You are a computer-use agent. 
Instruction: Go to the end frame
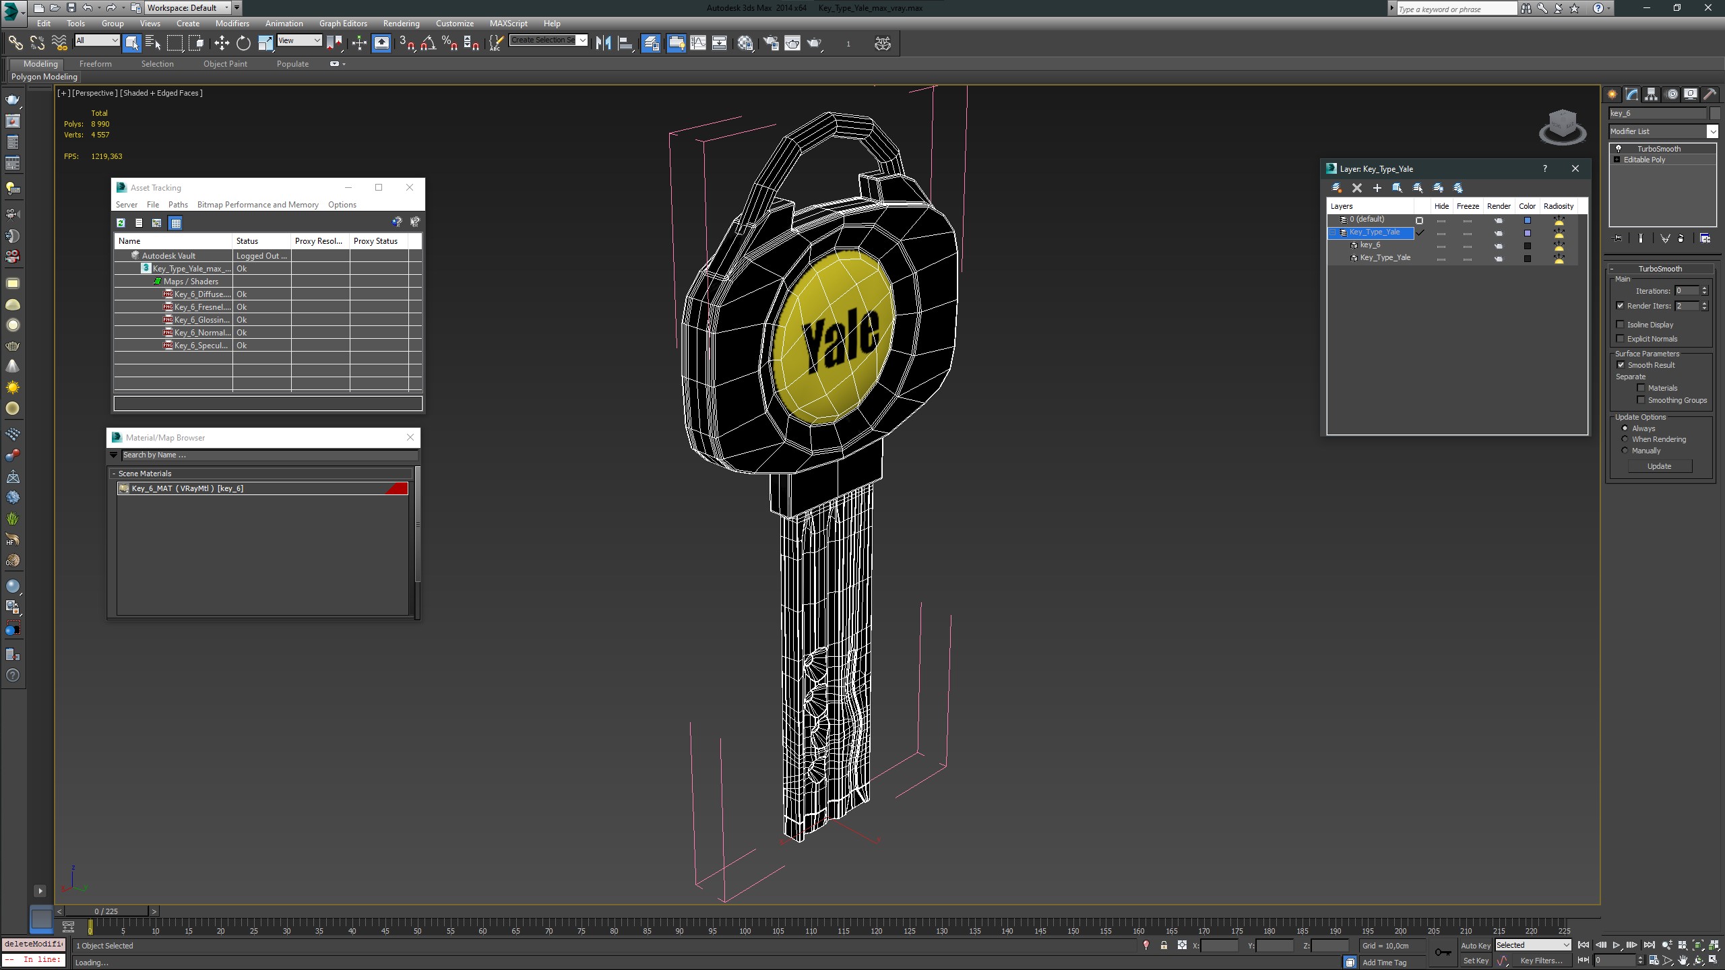pos(1648,945)
